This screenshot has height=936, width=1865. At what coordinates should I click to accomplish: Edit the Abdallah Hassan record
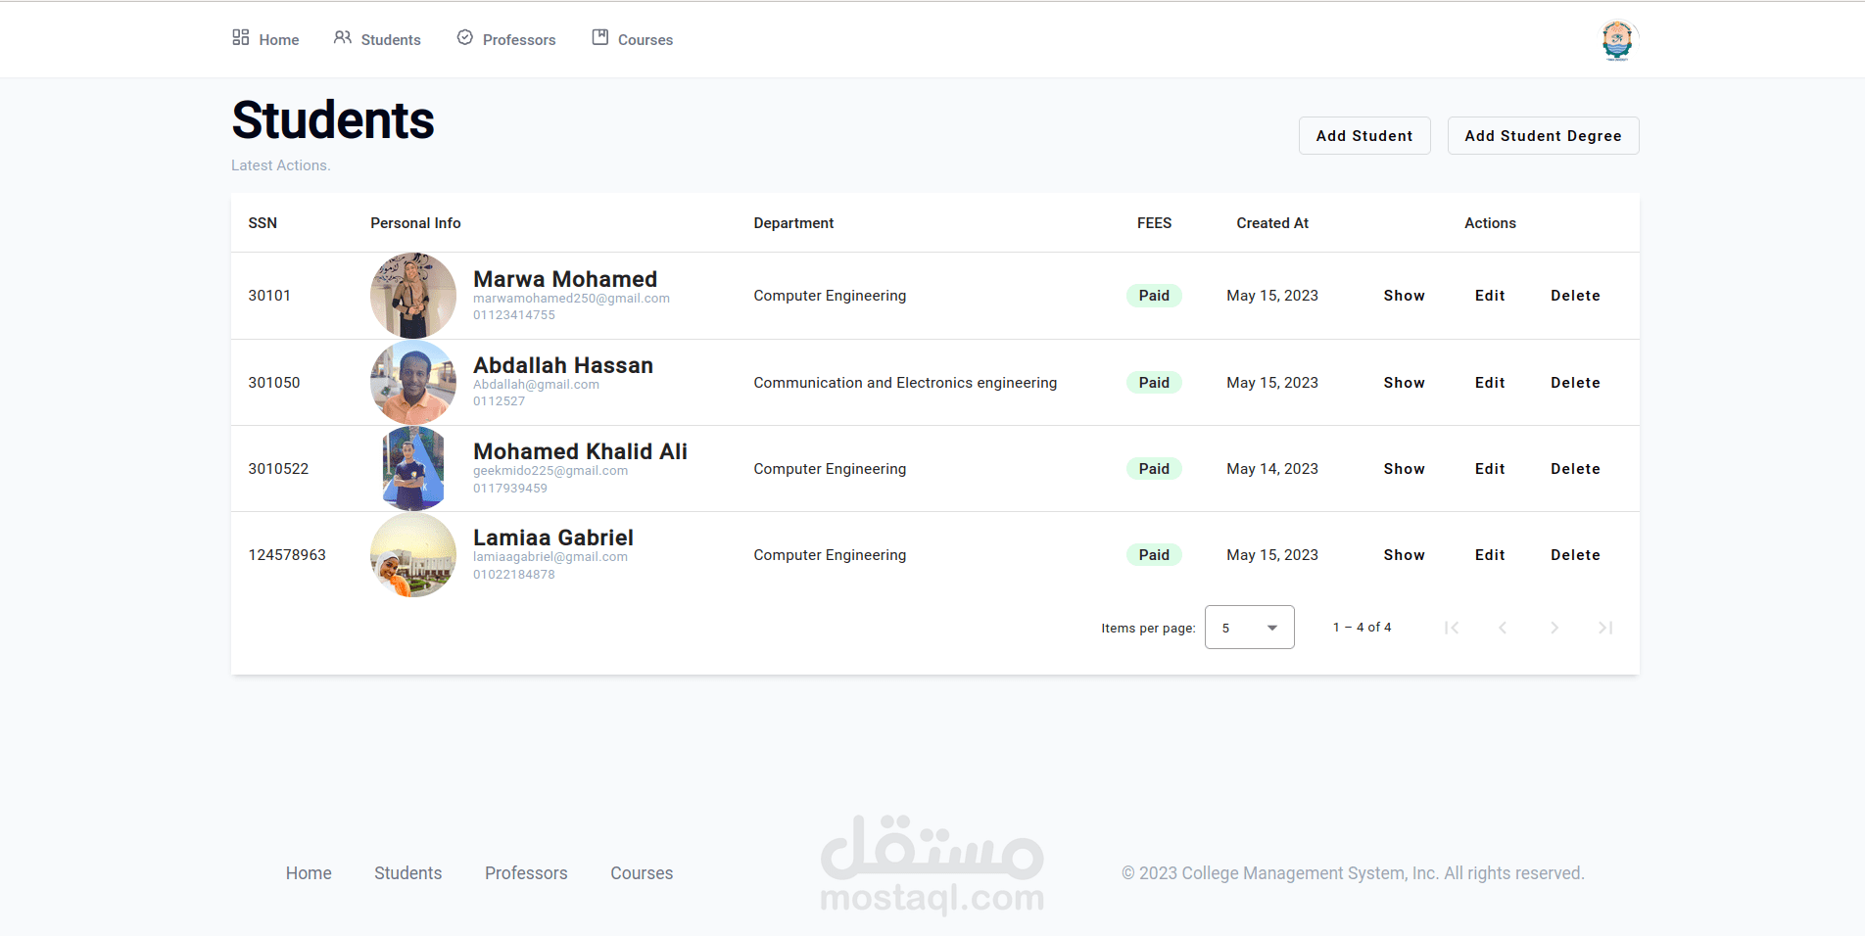click(x=1490, y=383)
